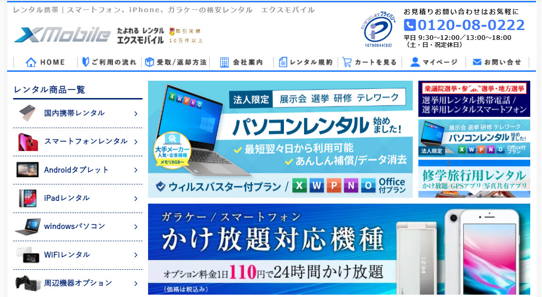
Task: Open お問い合せ menu item
Action: point(497,62)
